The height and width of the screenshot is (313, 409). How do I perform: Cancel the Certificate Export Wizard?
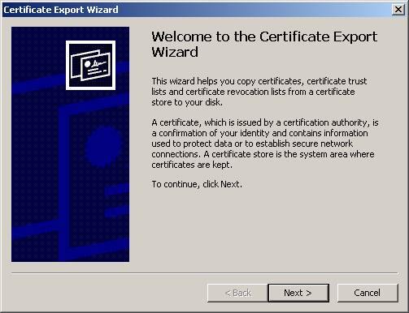[368, 293]
